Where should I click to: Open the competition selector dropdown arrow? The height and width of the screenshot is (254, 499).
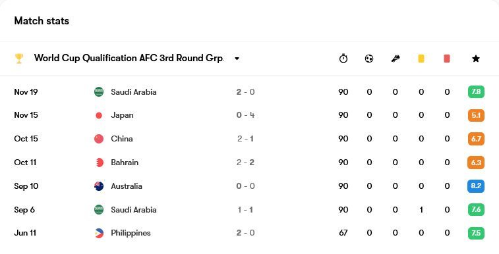[x=237, y=59]
